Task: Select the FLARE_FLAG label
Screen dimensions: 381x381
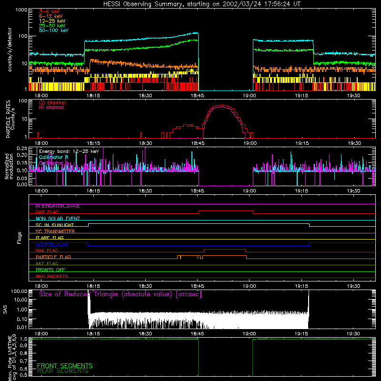Action: click(x=50, y=238)
